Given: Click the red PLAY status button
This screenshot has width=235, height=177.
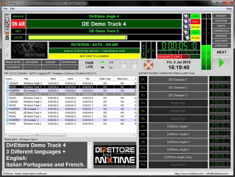Looking at the screenshot, I should (x=195, y=21).
